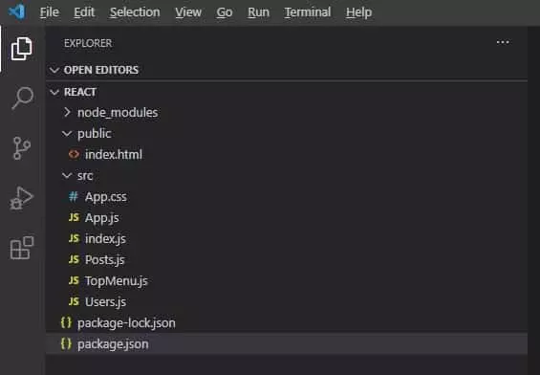The image size is (540, 375).
Task: Click the src folder name
Action: pos(85,176)
